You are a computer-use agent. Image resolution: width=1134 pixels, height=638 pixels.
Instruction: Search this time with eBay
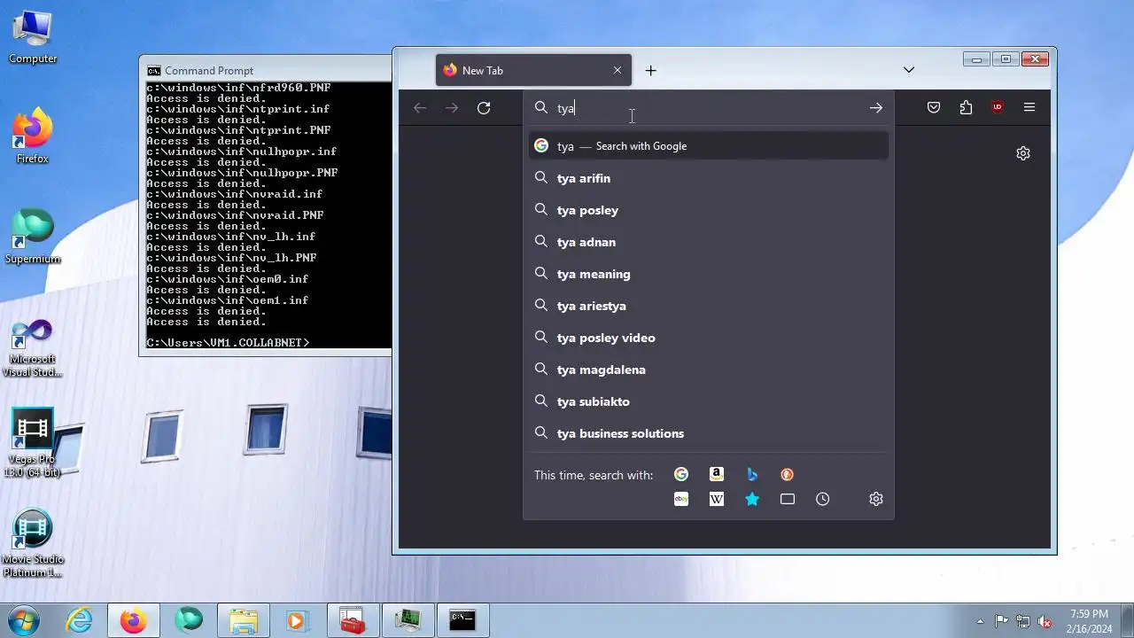tap(681, 500)
